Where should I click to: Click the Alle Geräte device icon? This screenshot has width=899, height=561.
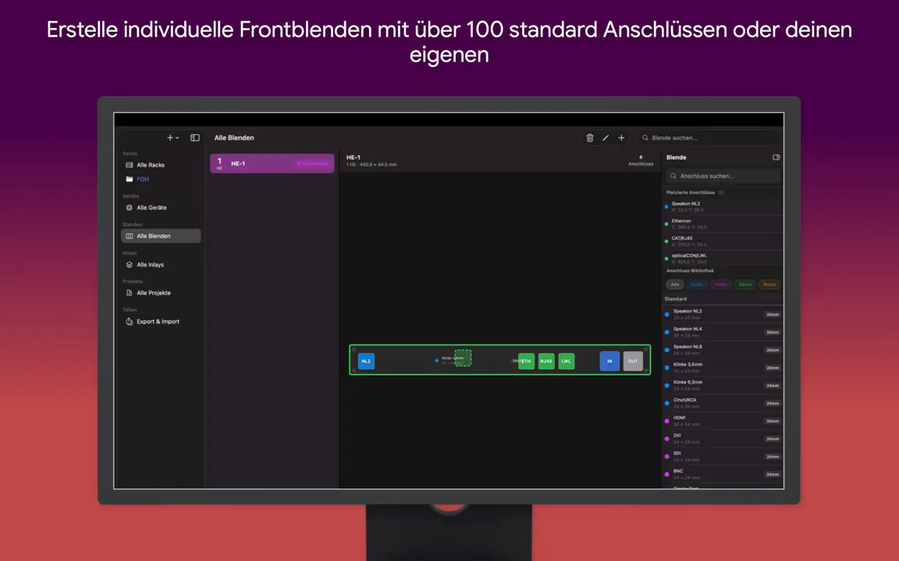click(x=129, y=207)
